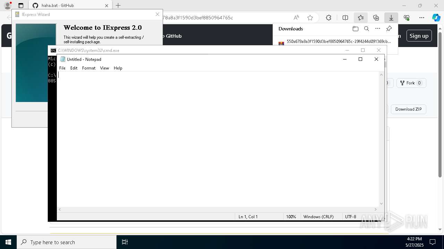Close the IExpress Wizard window
Screen dimensions: 444x249
157,14
